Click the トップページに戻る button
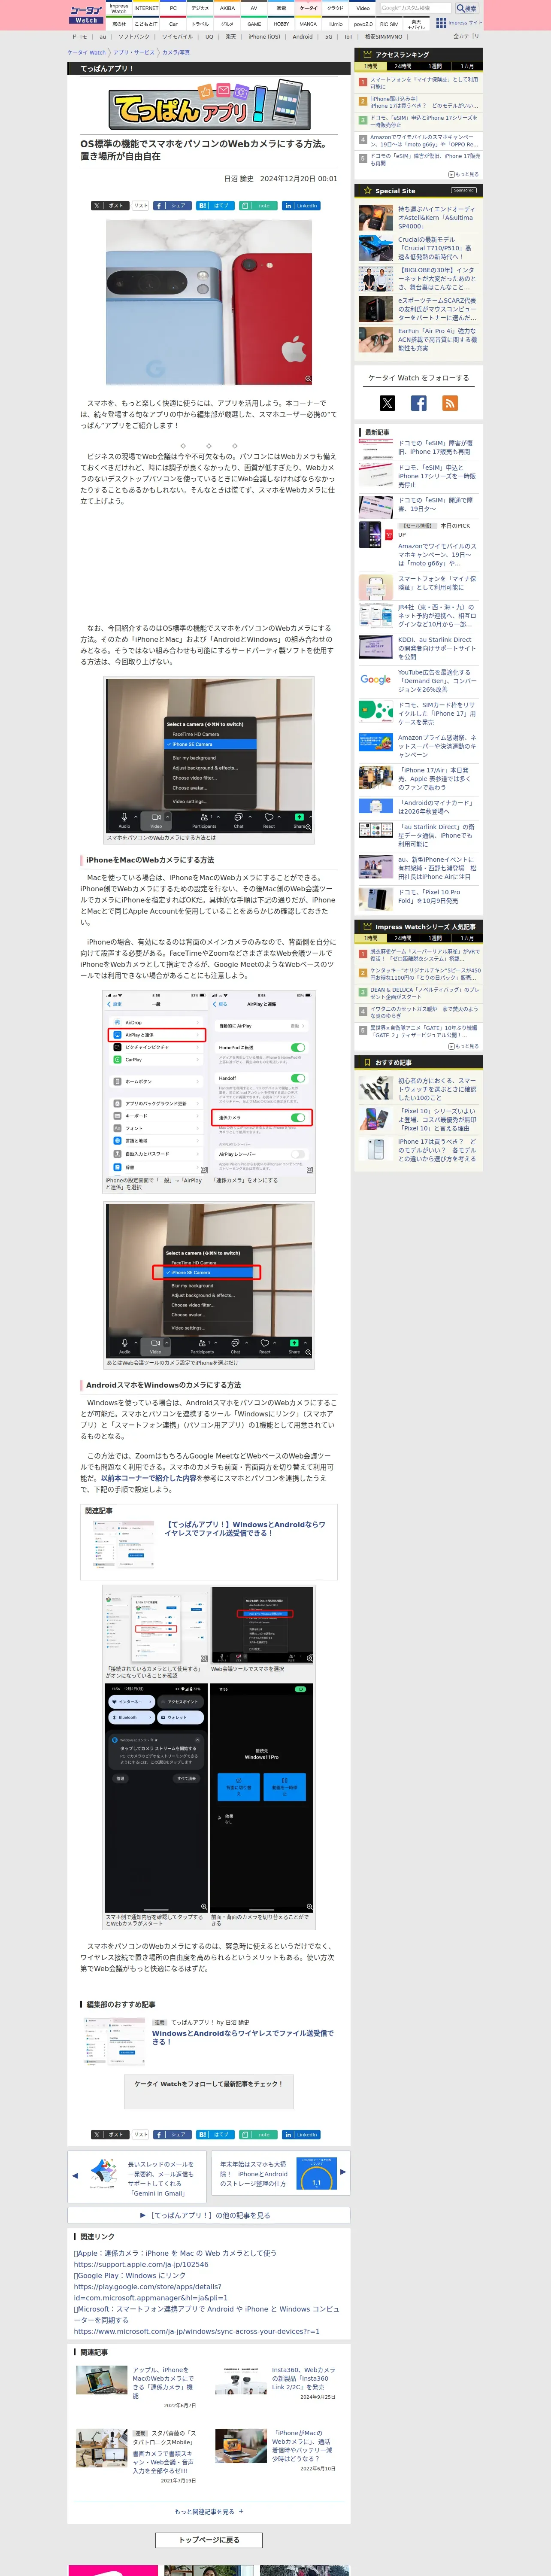This screenshot has height=2576, width=551. coord(209,2539)
